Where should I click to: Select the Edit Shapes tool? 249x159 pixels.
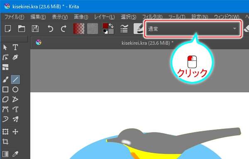point(5,57)
